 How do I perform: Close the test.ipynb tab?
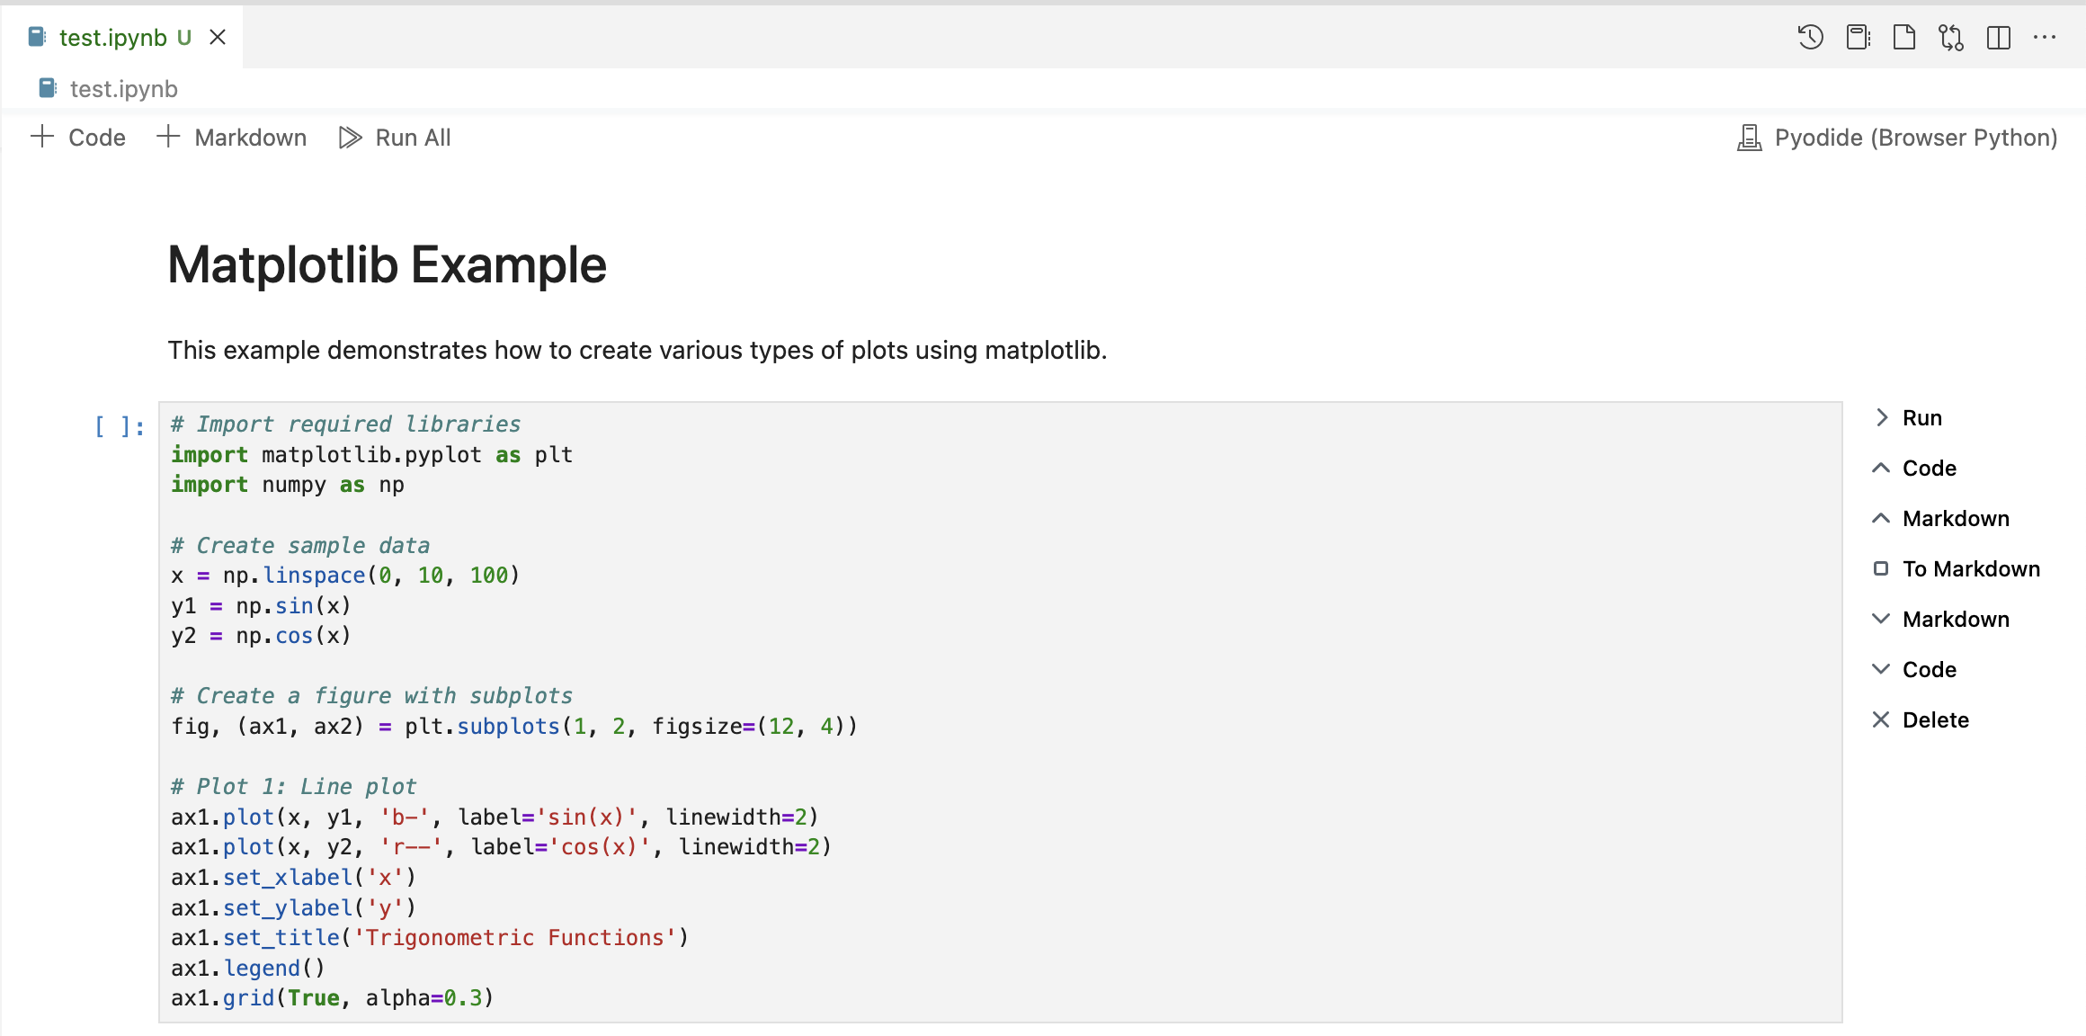click(x=218, y=37)
